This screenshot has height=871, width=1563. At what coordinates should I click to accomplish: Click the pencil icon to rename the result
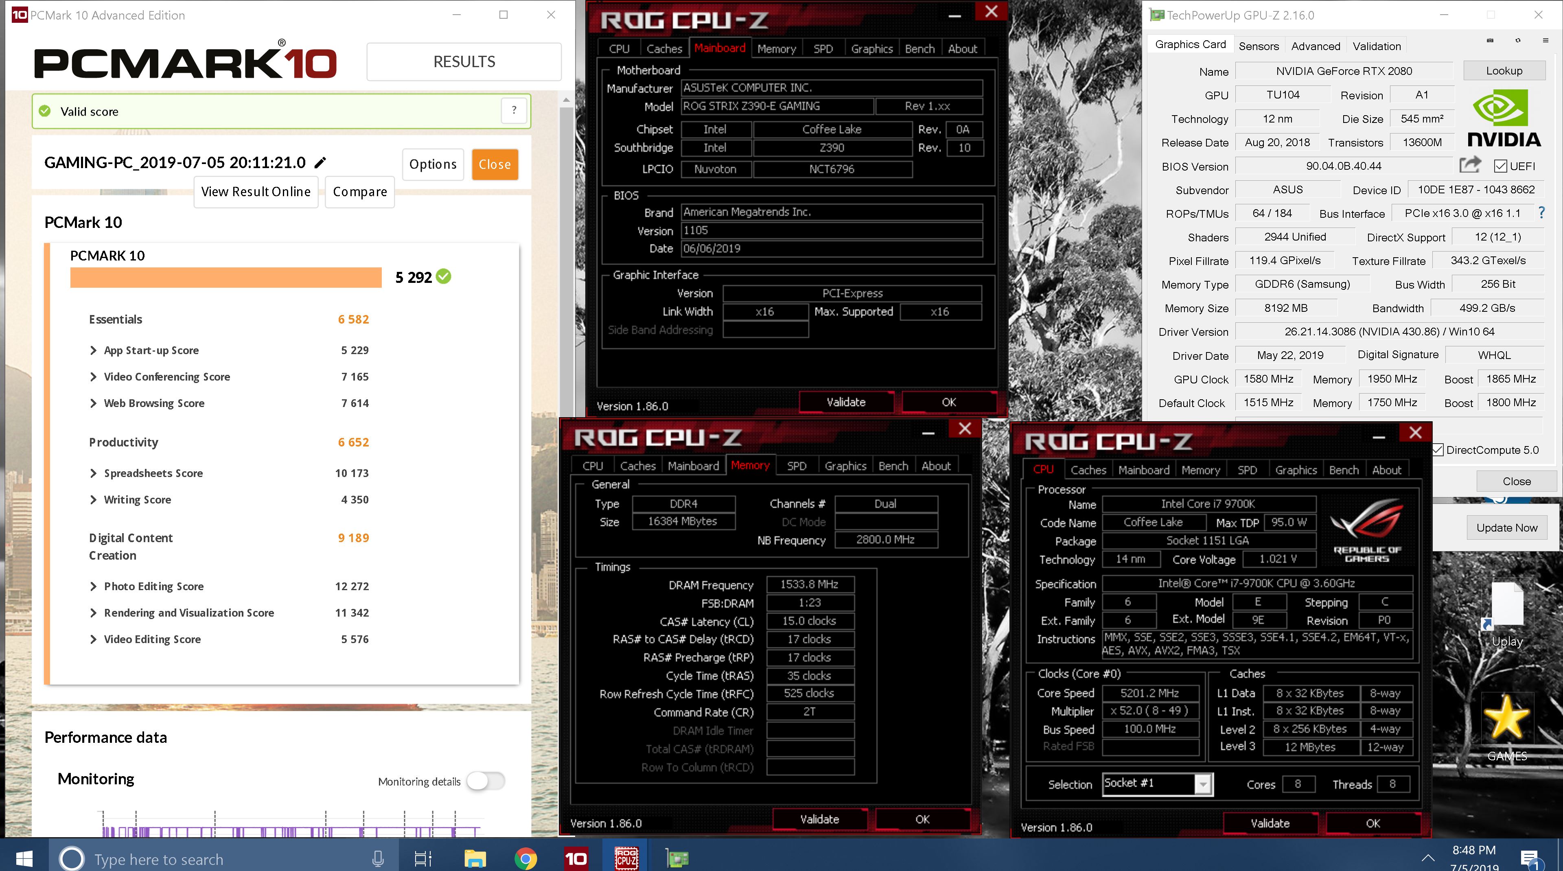[x=320, y=162]
